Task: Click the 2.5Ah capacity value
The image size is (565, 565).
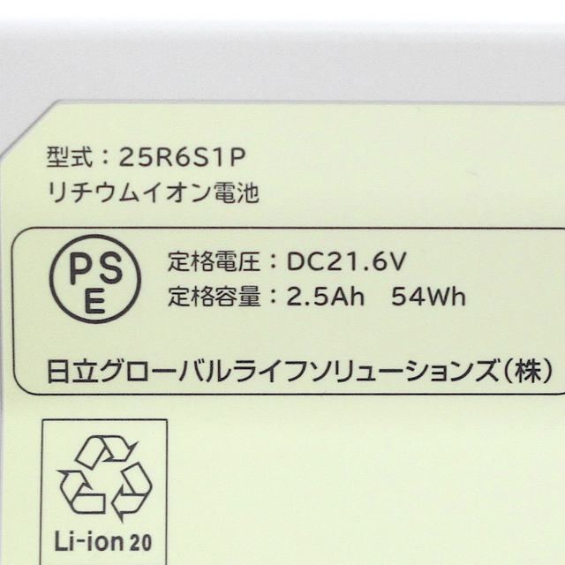Action: [326, 297]
